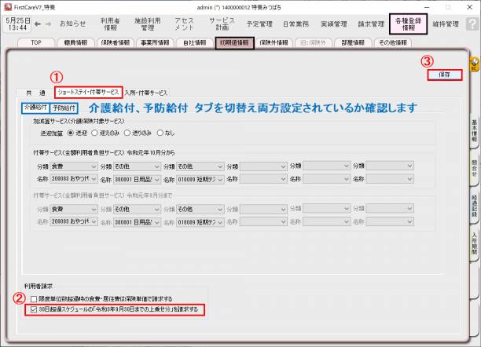Enable 限度単位数超過時の食費・居住費 checkbox
The image size is (481, 347).
point(34,299)
